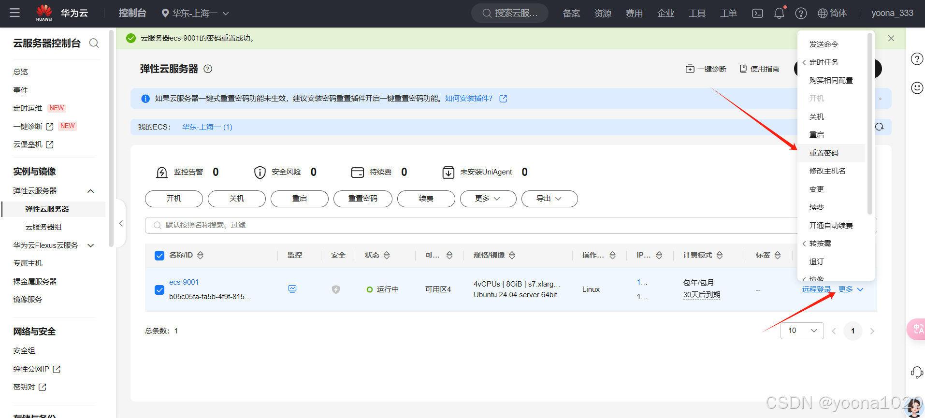Image resolution: width=925 pixels, height=418 pixels.
Task: Open the hamburger navigation menu
Action: (14, 13)
